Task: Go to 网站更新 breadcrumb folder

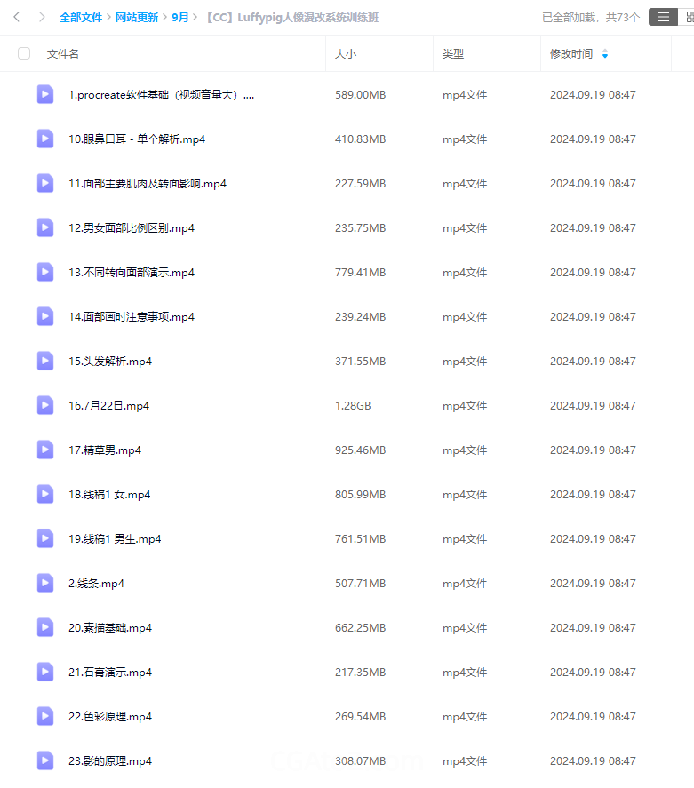Action: (137, 18)
